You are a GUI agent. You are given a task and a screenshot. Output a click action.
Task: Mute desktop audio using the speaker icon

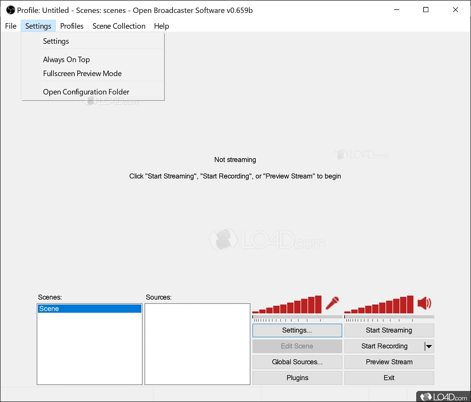[x=424, y=303]
